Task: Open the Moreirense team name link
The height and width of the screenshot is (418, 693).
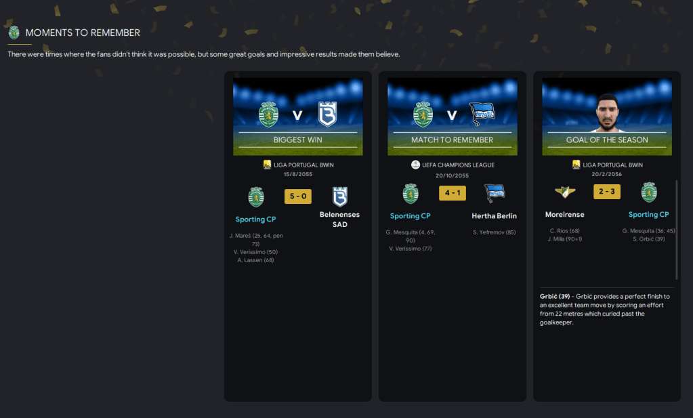Action: pyautogui.click(x=565, y=215)
